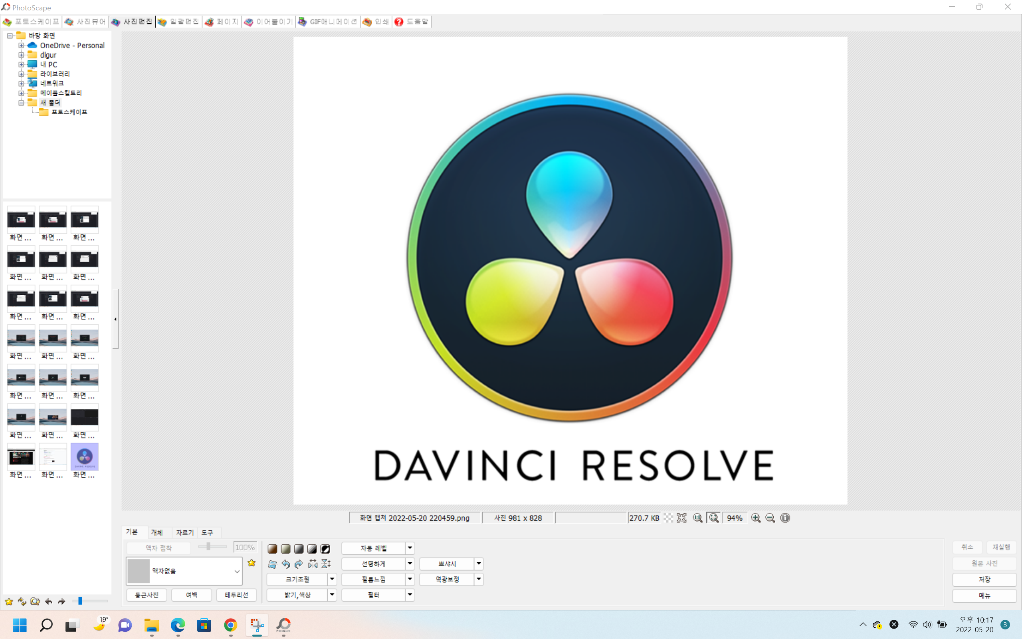Click the 둥근사진 button
Image resolution: width=1022 pixels, height=639 pixels.
147,595
